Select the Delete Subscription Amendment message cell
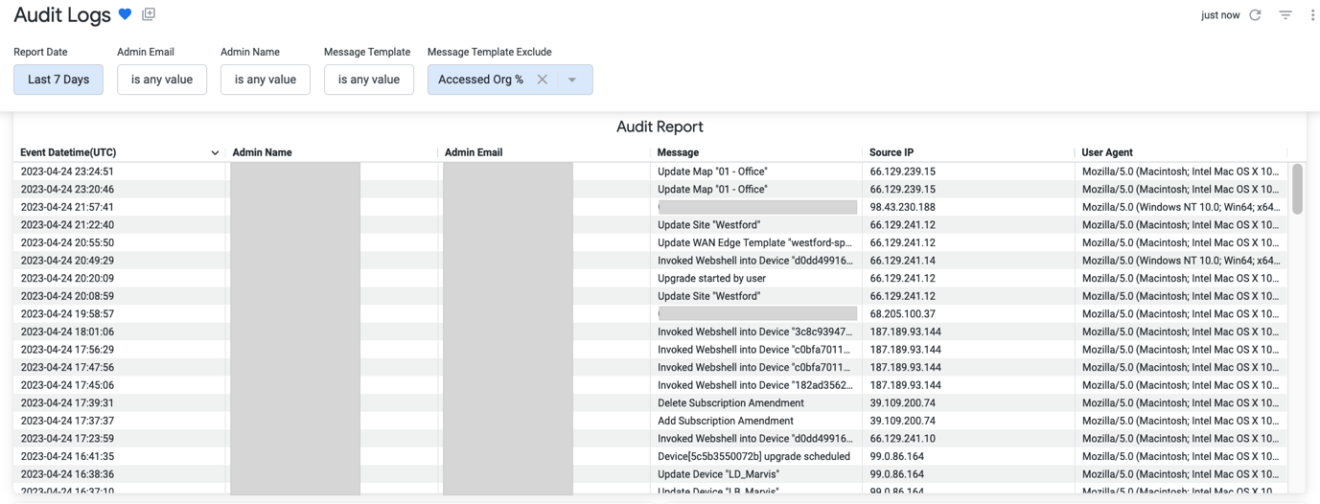 [729, 403]
